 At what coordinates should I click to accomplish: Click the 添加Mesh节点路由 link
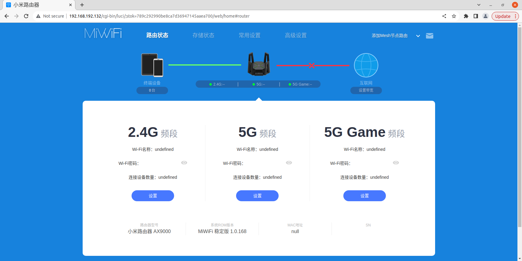(390, 36)
